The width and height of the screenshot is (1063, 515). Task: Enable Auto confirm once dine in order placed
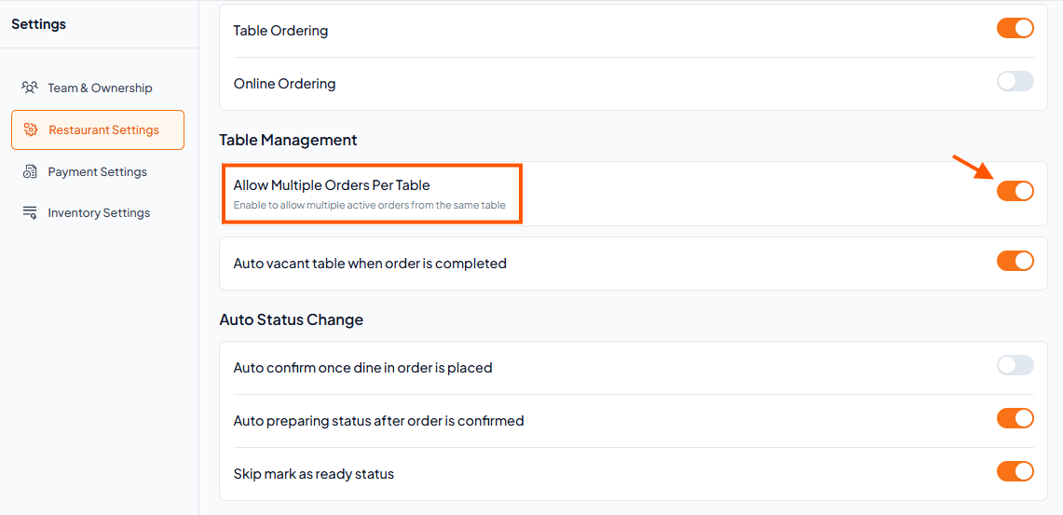(x=1015, y=365)
